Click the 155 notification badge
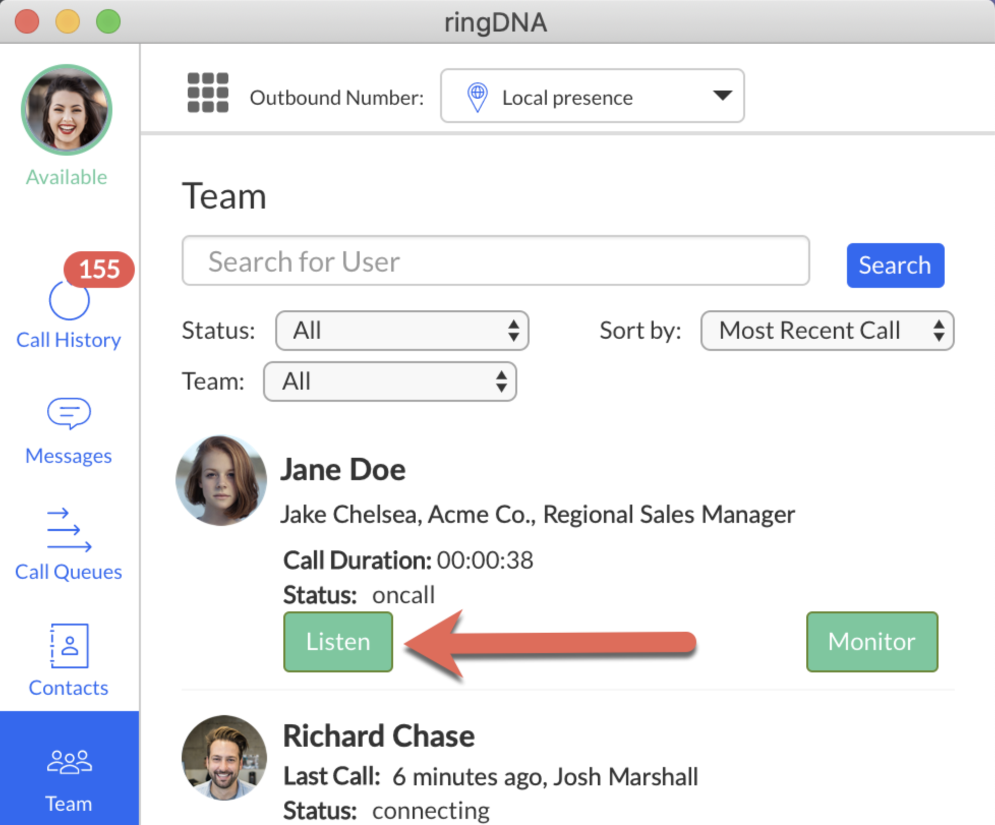Image resolution: width=995 pixels, height=825 pixels. click(99, 269)
